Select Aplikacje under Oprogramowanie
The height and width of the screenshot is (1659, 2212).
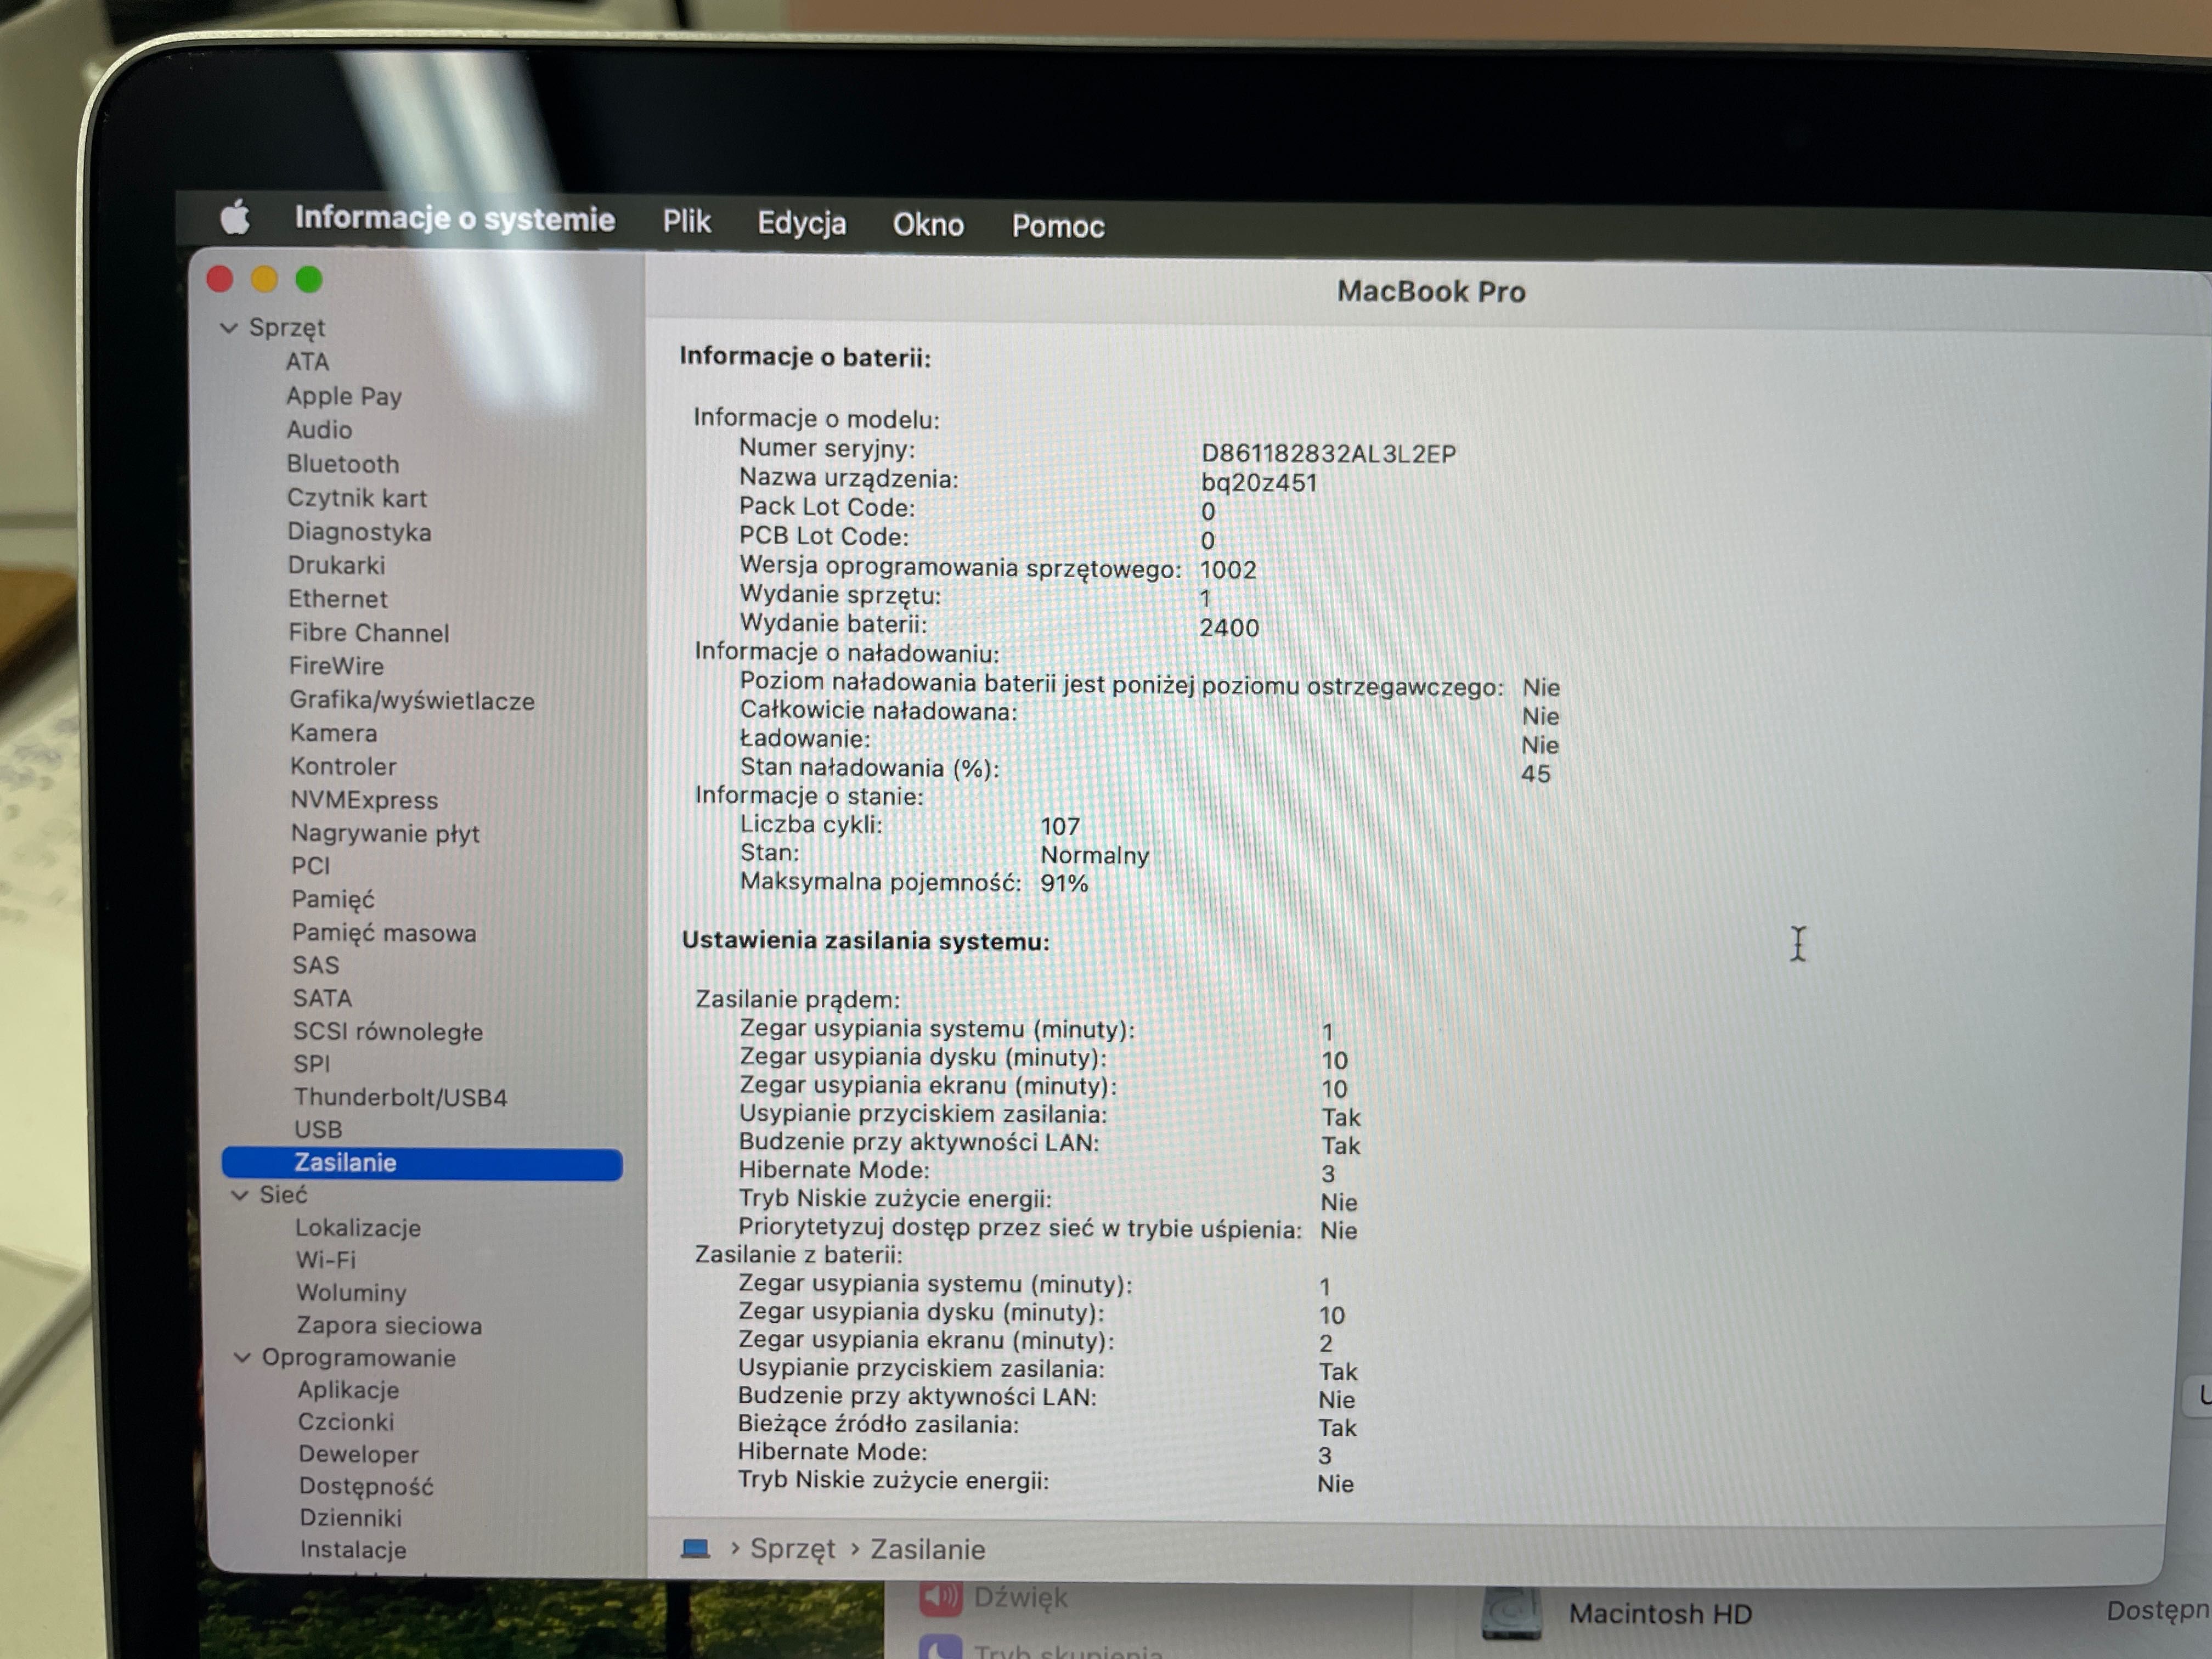(x=348, y=1390)
